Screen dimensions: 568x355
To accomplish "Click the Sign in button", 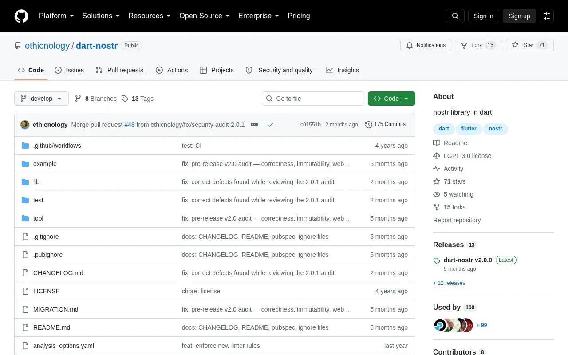I will [483, 16].
